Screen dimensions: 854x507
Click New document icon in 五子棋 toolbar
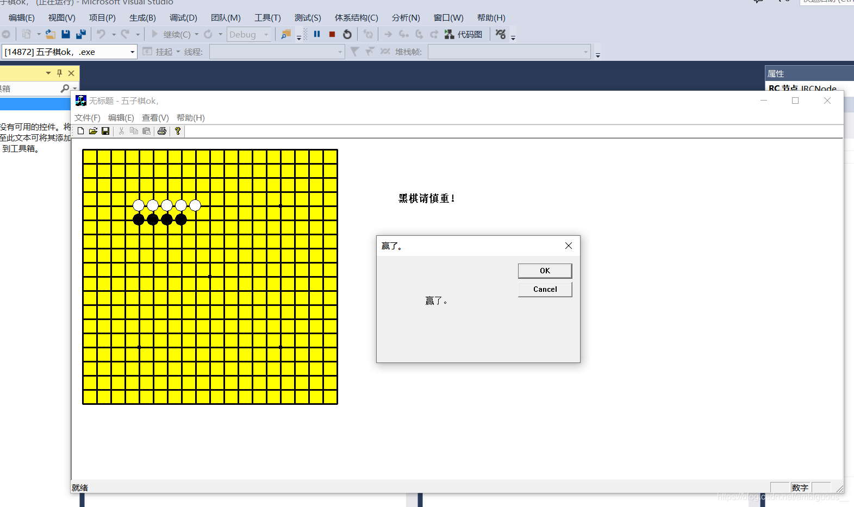click(80, 131)
